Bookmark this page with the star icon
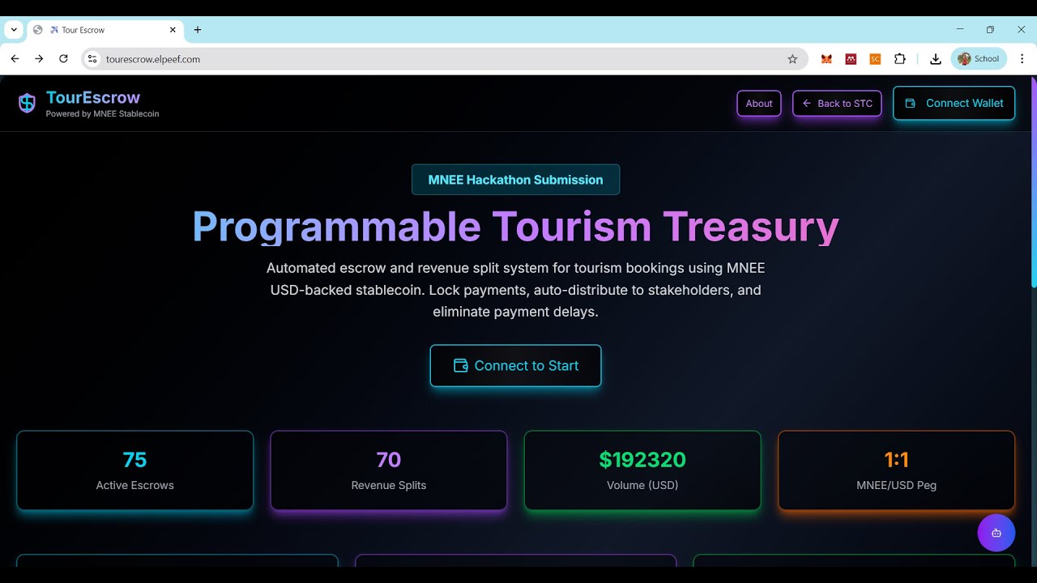This screenshot has width=1037, height=583. [792, 59]
